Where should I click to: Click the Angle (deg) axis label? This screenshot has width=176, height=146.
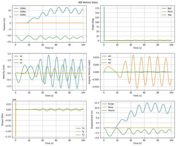[93, 24]
